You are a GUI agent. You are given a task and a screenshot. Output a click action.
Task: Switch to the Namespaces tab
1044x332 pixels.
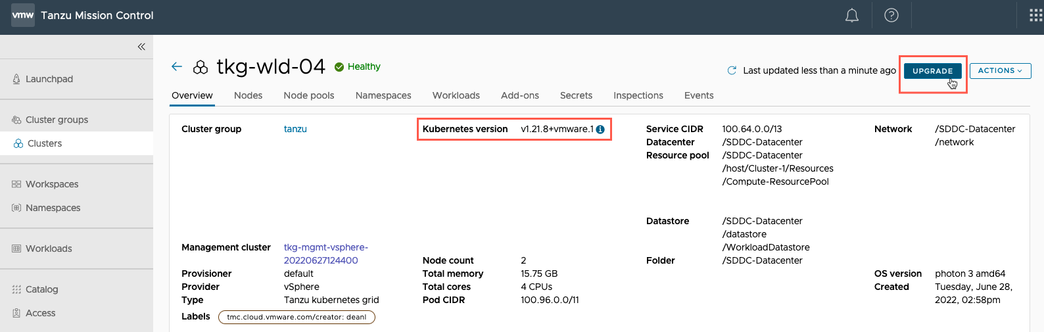(x=383, y=95)
